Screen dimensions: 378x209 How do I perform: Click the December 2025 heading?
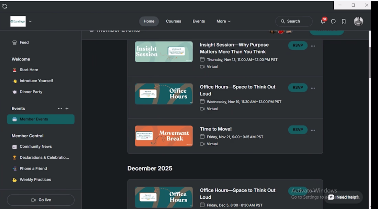pyautogui.click(x=150, y=169)
